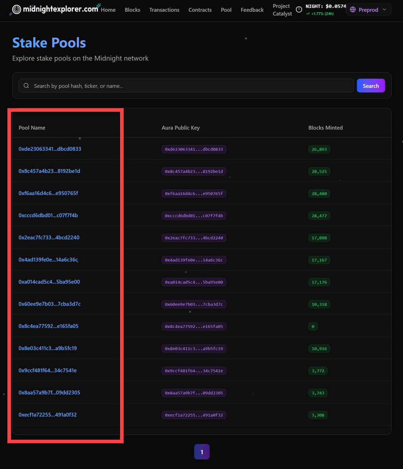403x469 pixels.
Task: Click the 26,893 blocks minted badge
Action: [319, 149]
